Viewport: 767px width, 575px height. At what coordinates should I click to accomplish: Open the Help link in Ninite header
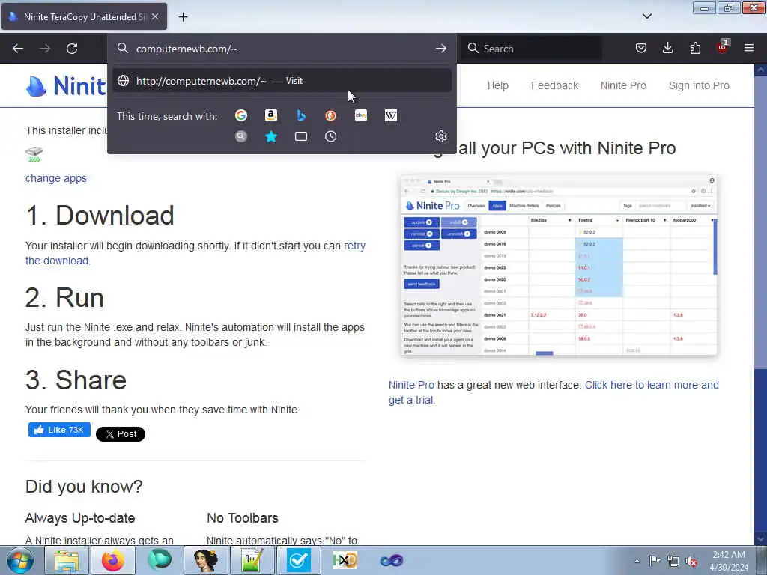click(x=498, y=85)
